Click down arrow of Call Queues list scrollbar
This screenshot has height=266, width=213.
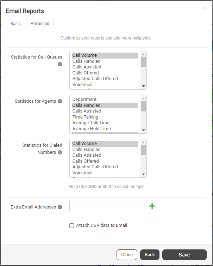pyautogui.click(x=143, y=86)
